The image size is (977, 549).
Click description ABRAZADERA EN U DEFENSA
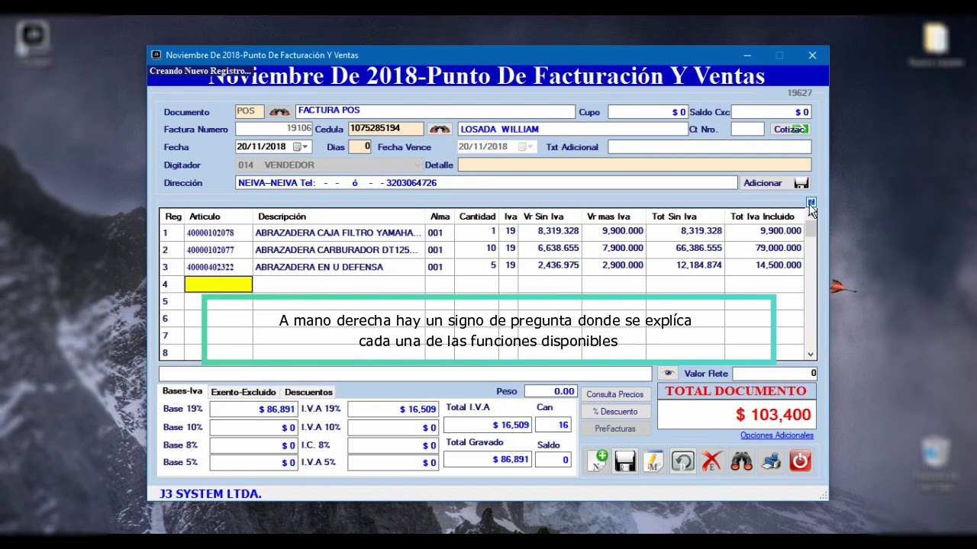(x=319, y=267)
